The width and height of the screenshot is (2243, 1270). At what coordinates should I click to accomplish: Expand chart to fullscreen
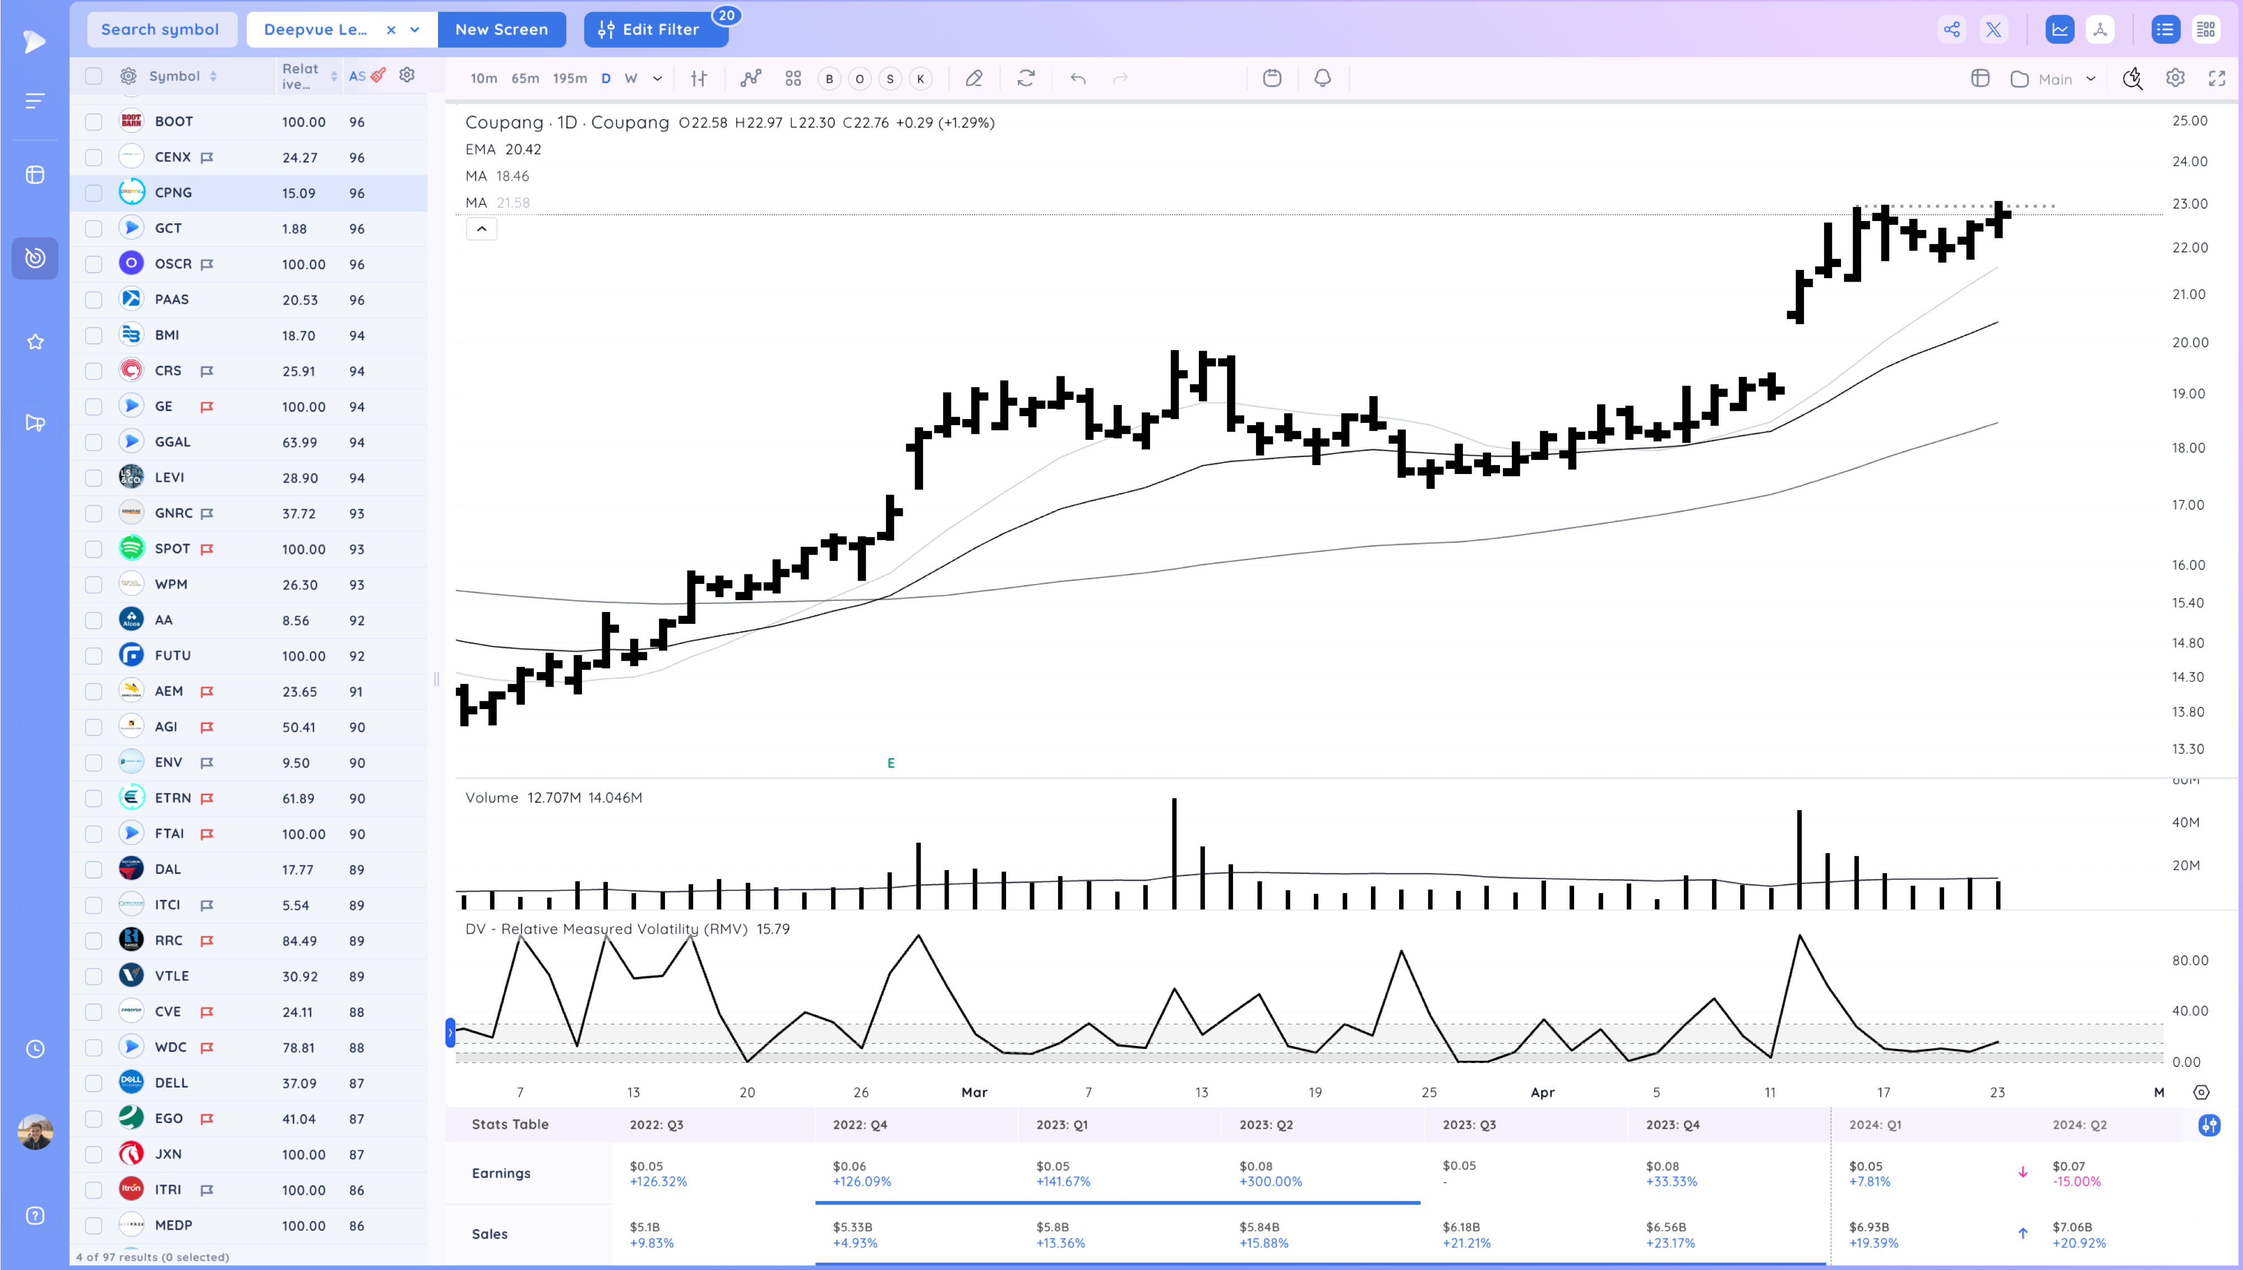coord(2217,79)
